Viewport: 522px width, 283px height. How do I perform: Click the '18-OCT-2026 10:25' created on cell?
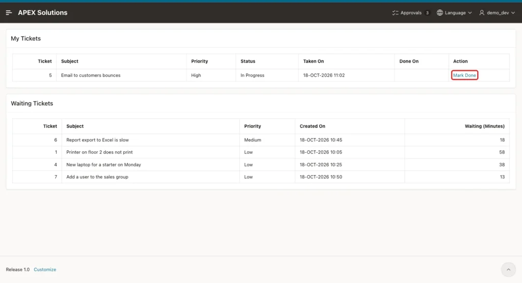click(321, 164)
